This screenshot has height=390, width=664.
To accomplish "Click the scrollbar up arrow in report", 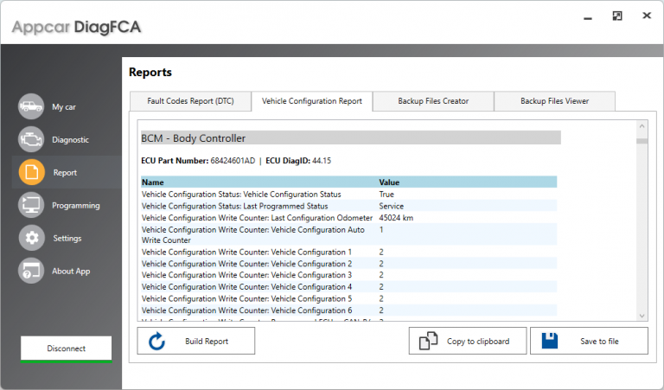I will [x=642, y=126].
